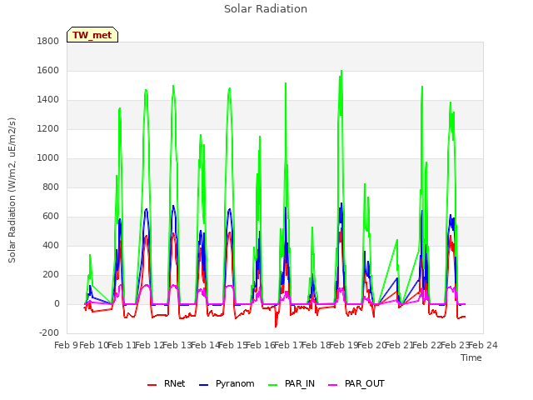This screenshot has width=533, height=400.
Task: Toggle the PAR_IN series in legend
Action: click(x=291, y=383)
